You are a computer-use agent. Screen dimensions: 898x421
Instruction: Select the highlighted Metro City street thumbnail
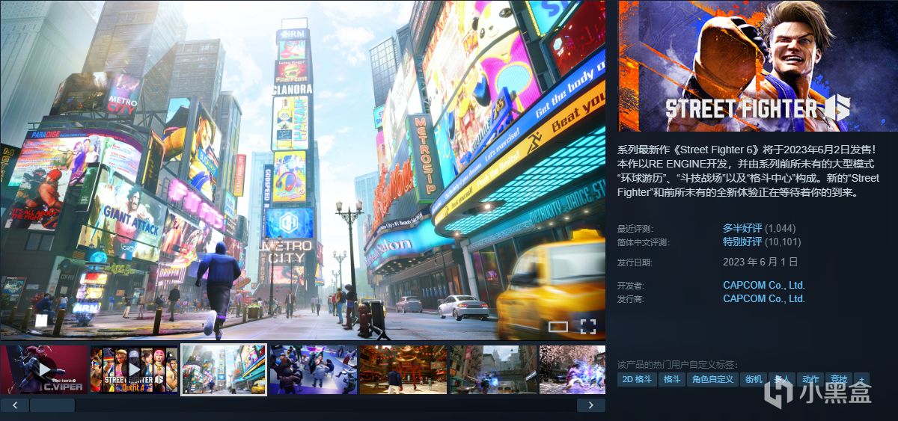coord(224,369)
